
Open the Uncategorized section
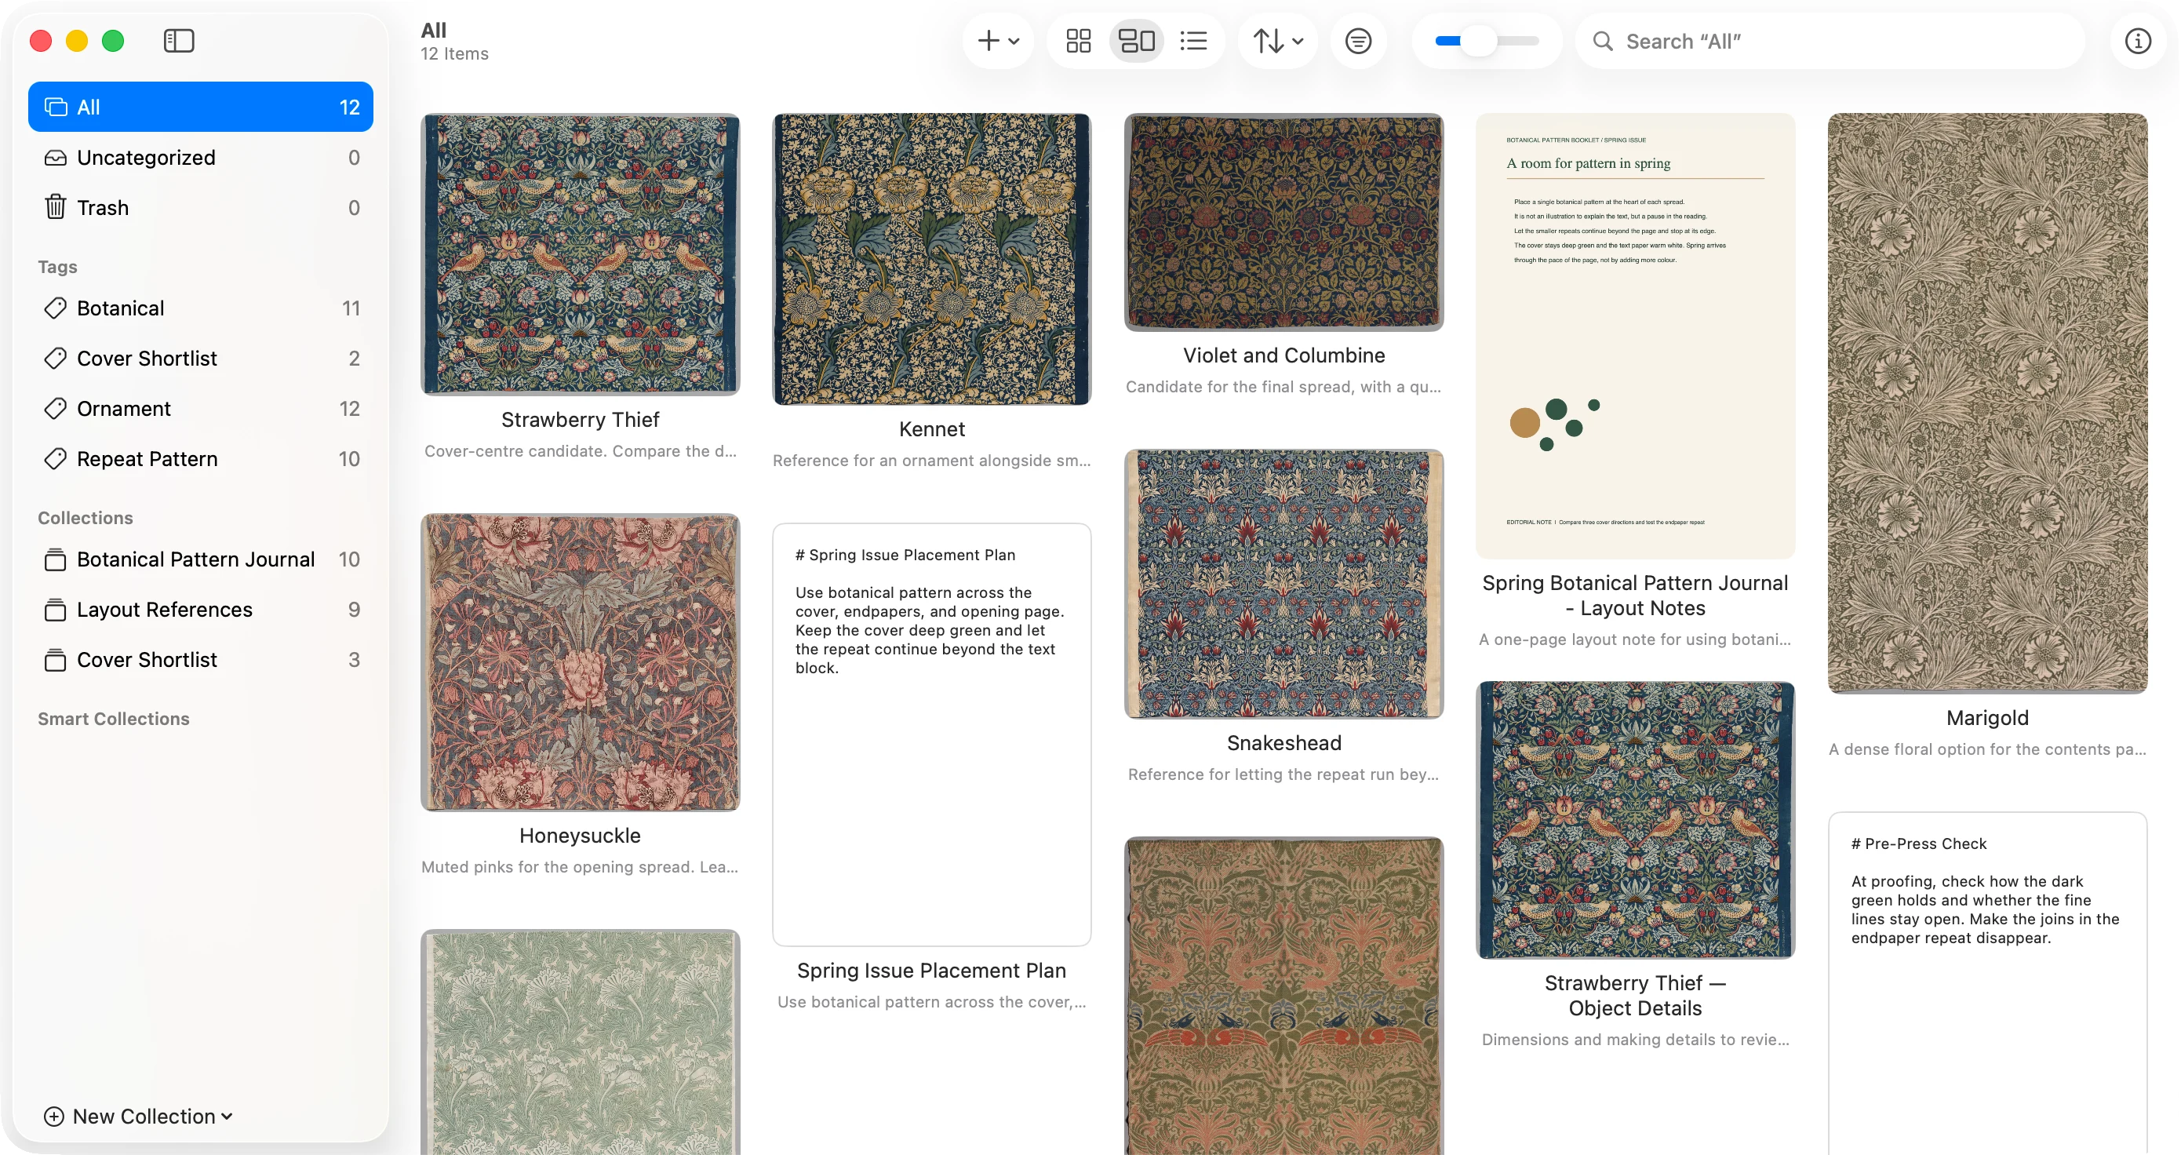tap(201, 158)
